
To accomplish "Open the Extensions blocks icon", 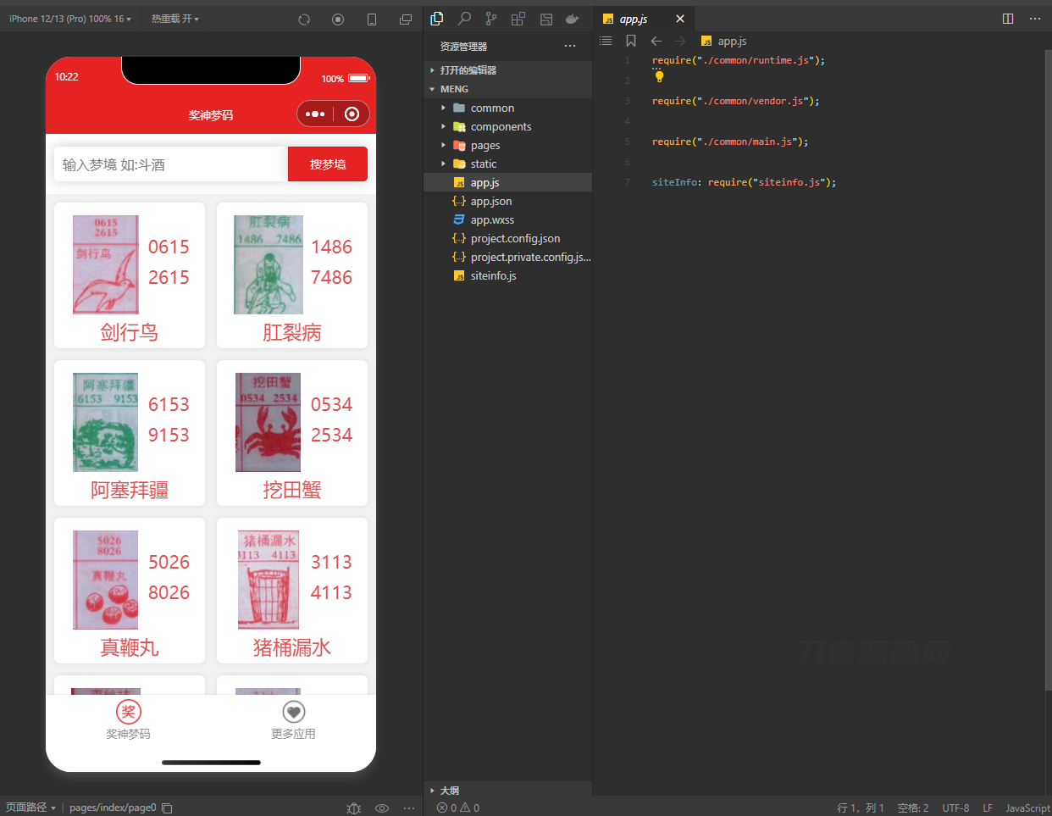I will click(518, 19).
